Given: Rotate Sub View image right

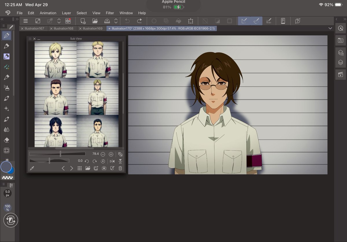Looking at the screenshot, I should 95,161.
